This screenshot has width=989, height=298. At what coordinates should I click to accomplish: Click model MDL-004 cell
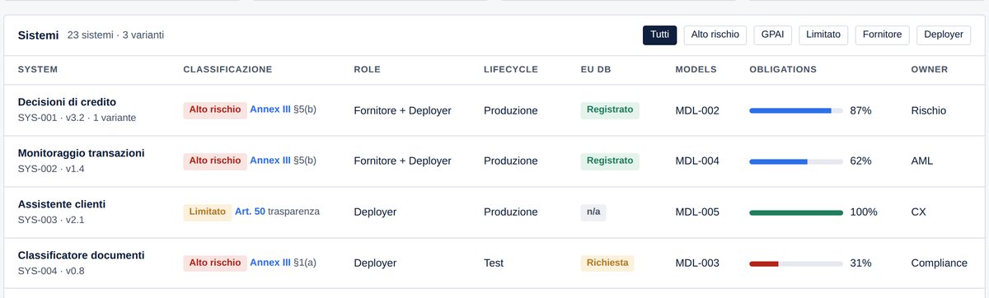[x=697, y=161]
